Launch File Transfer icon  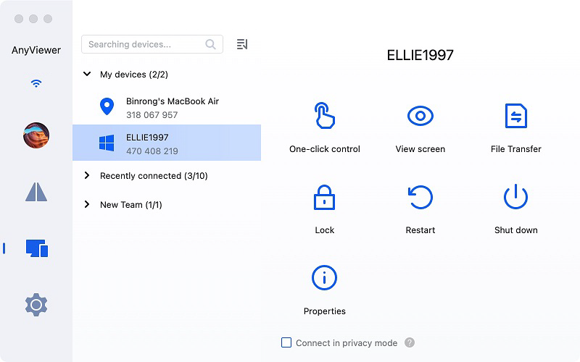tap(515, 116)
